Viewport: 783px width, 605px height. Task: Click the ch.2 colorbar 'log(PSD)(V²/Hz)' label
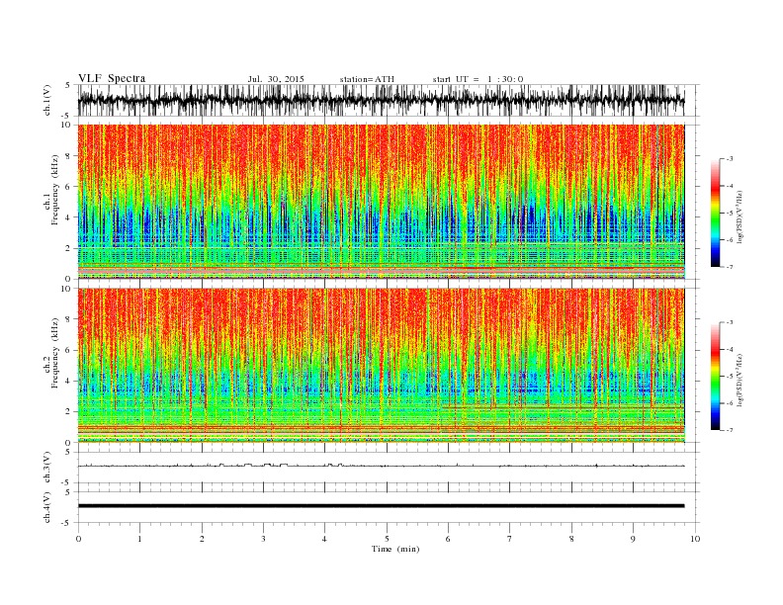[x=739, y=380]
